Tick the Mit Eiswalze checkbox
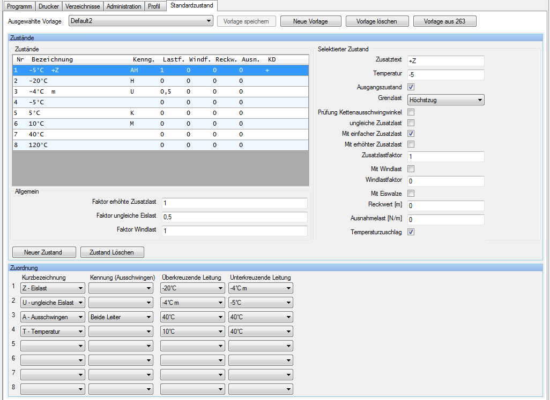 (x=411, y=194)
